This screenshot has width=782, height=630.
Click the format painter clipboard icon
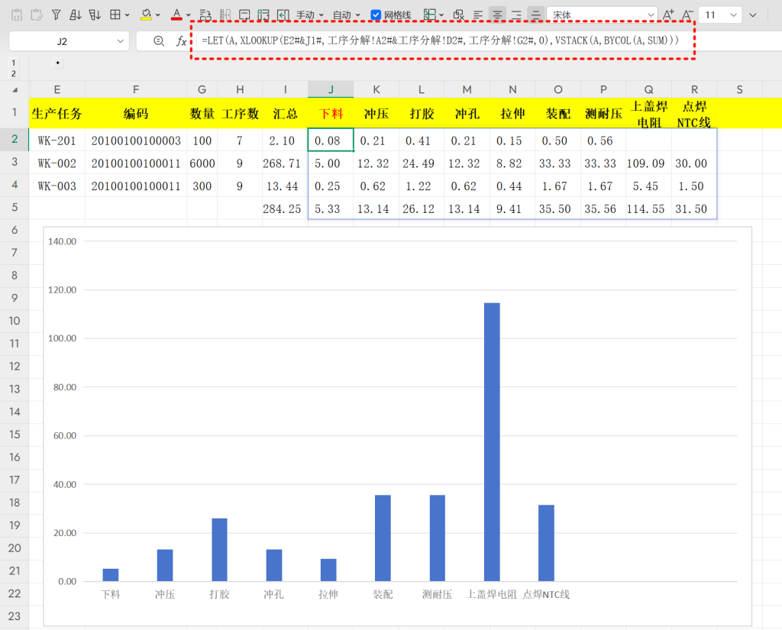(x=37, y=15)
